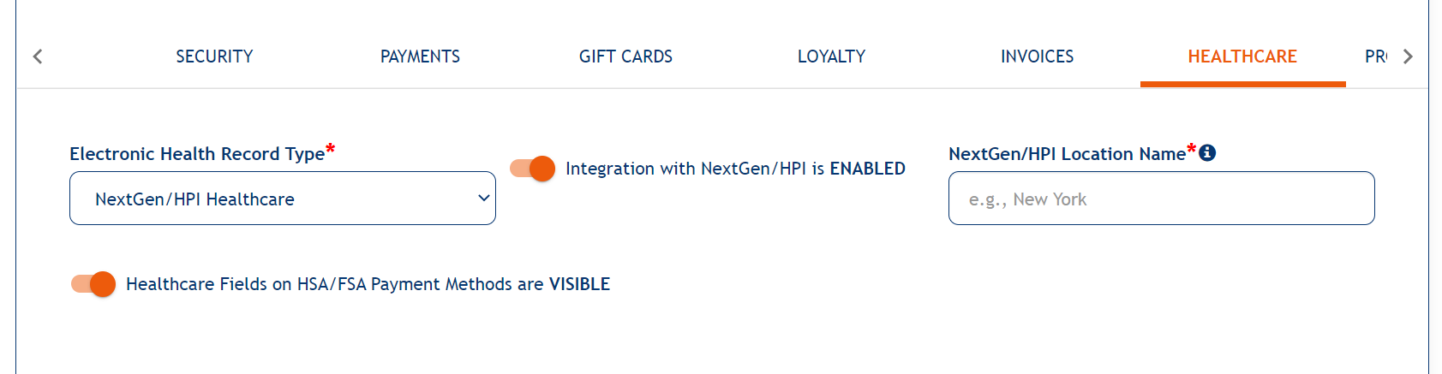The image size is (1442, 374).
Task: Click the "Integration with NextGen/HPI is ENABLED" text
Action: 735,169
